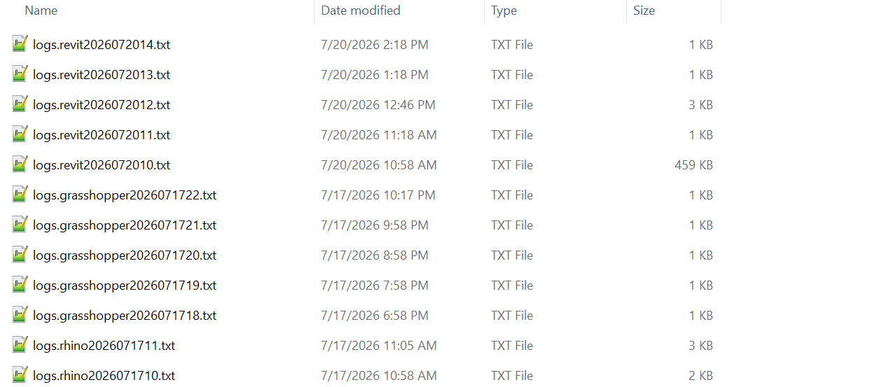Click the 7/20/2026 12:46 PM date entry
877x387 pixels.
tap(378, 105)
